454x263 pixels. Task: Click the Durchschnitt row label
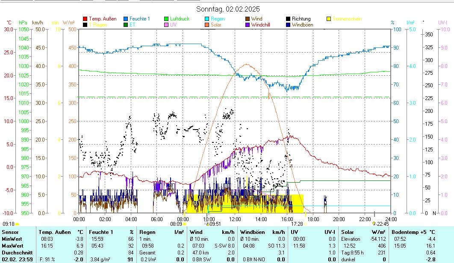click(17, 253)
